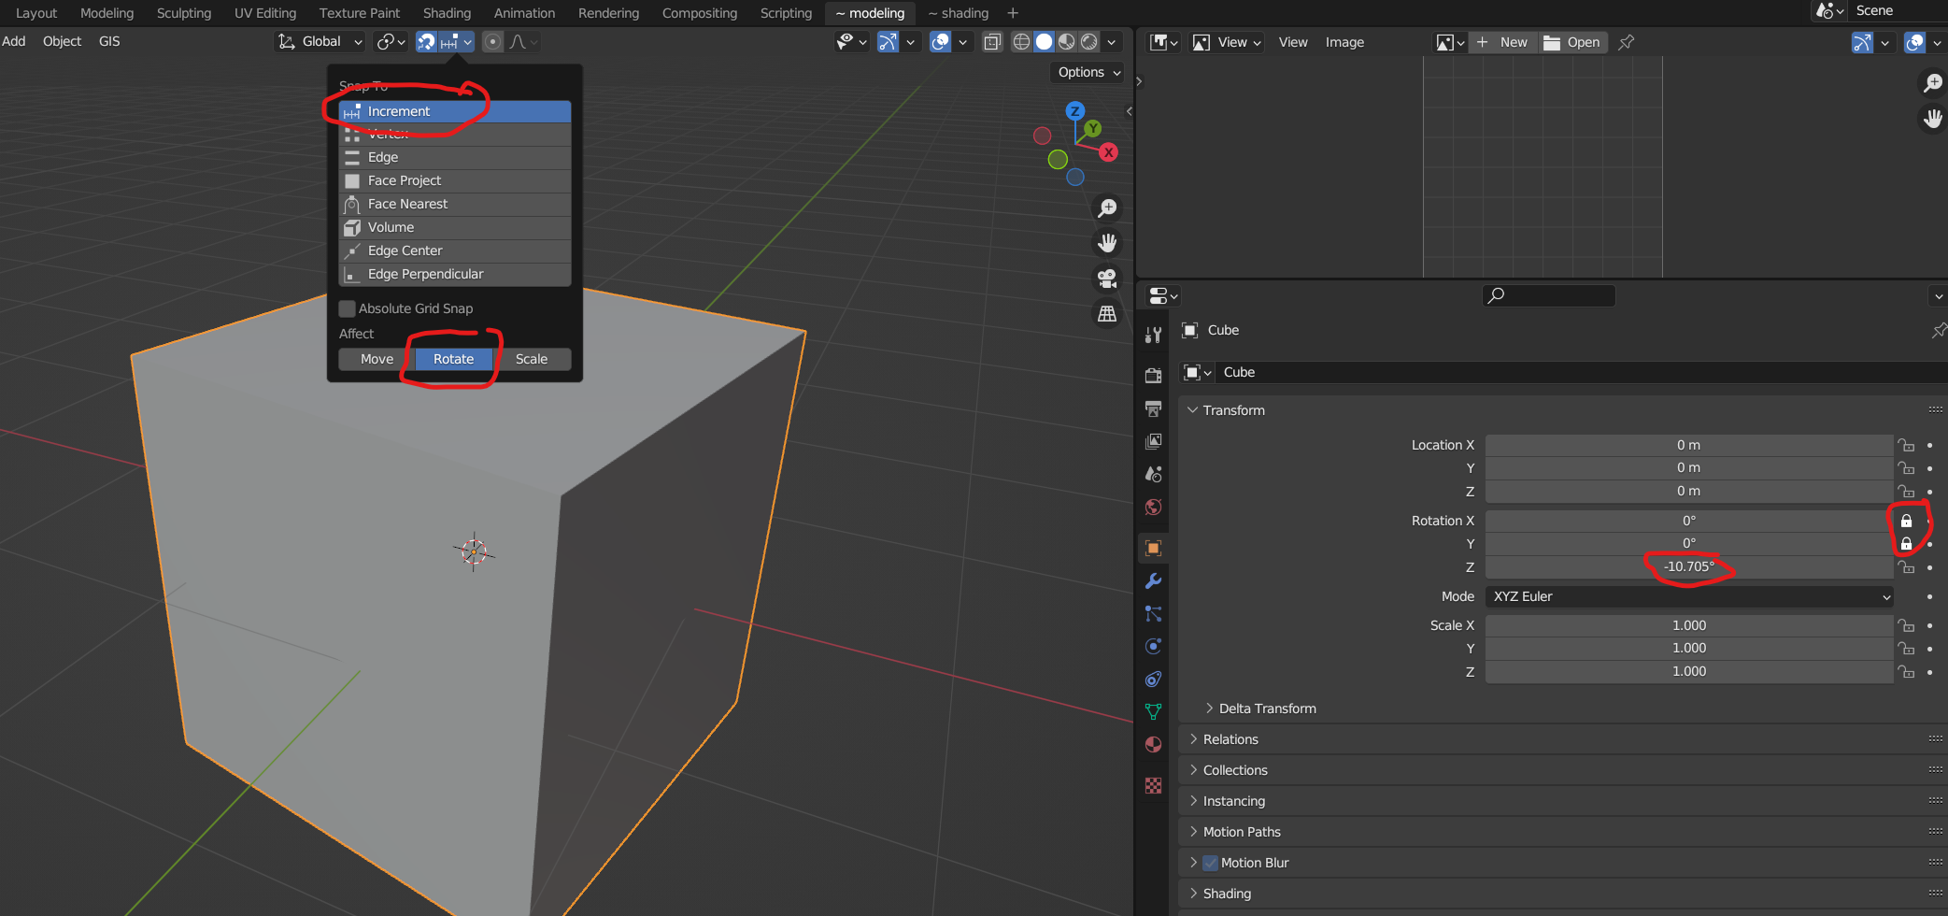Select Edge Center snap option
The width and height of the screenshot is (1948, 916).
click(455, 250)
